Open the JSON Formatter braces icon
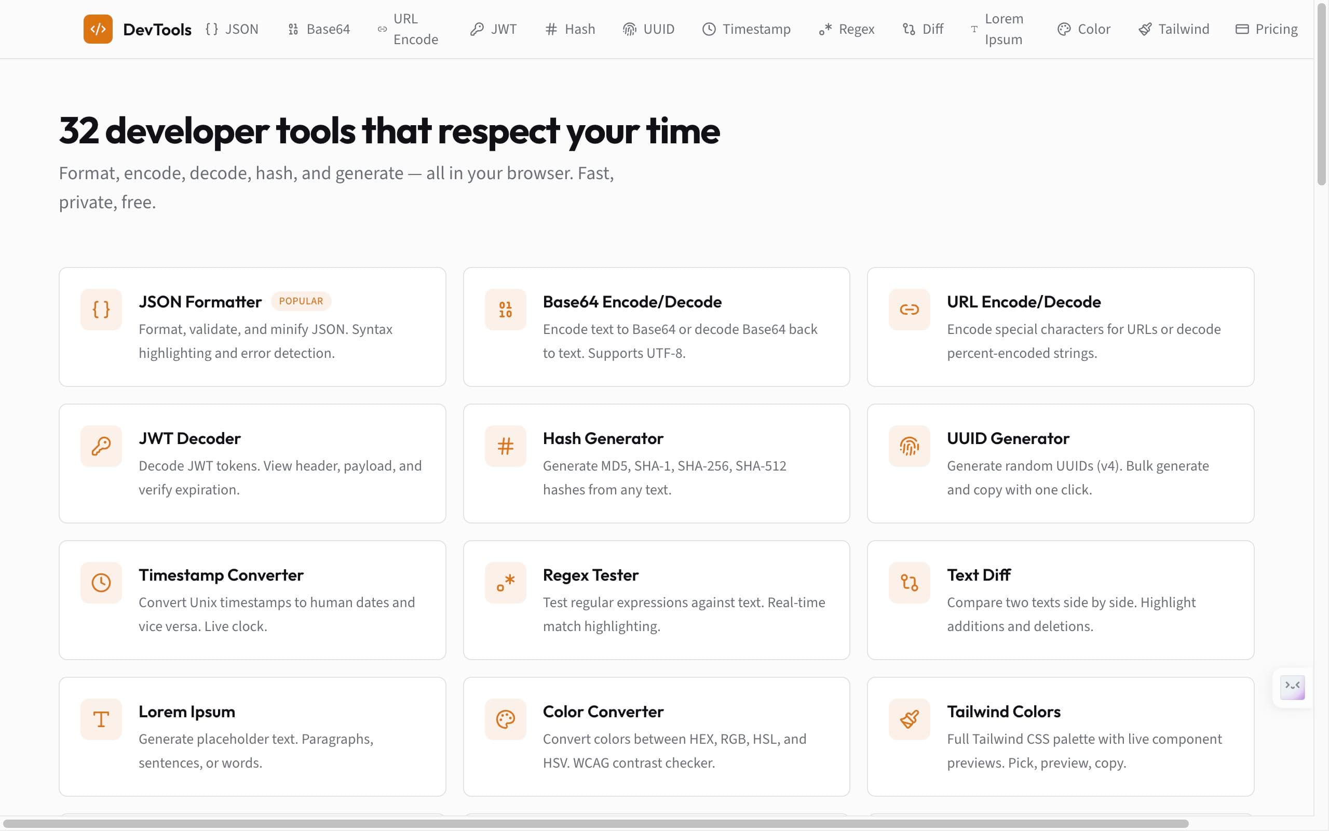 click(x=101, y=310)
